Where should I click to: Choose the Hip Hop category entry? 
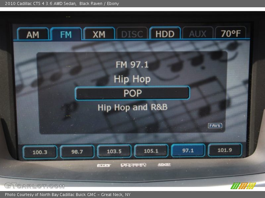(132, 79)
